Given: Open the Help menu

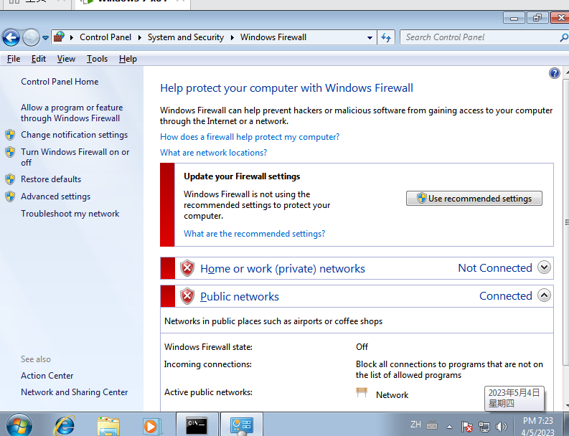Looking at the screenshot, I should [128, 59].
